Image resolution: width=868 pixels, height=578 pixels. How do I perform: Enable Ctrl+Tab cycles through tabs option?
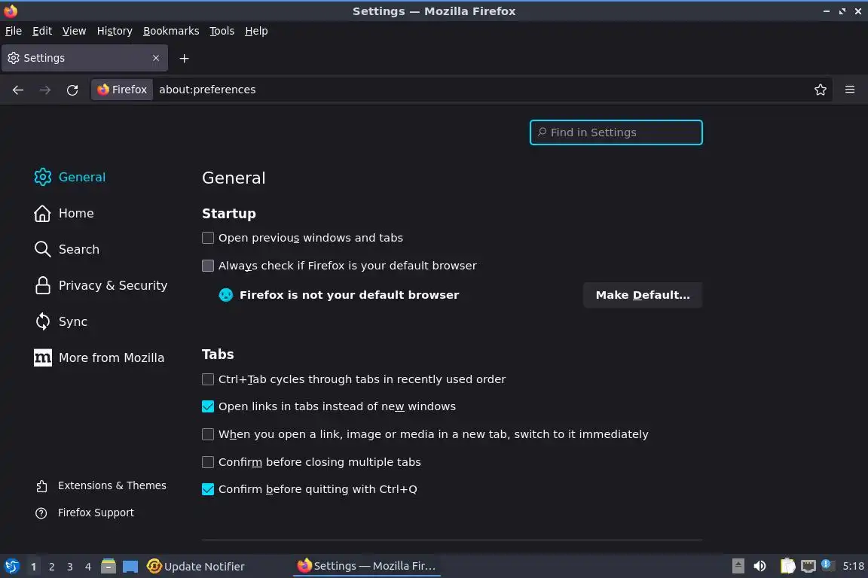tap(208, 379)
